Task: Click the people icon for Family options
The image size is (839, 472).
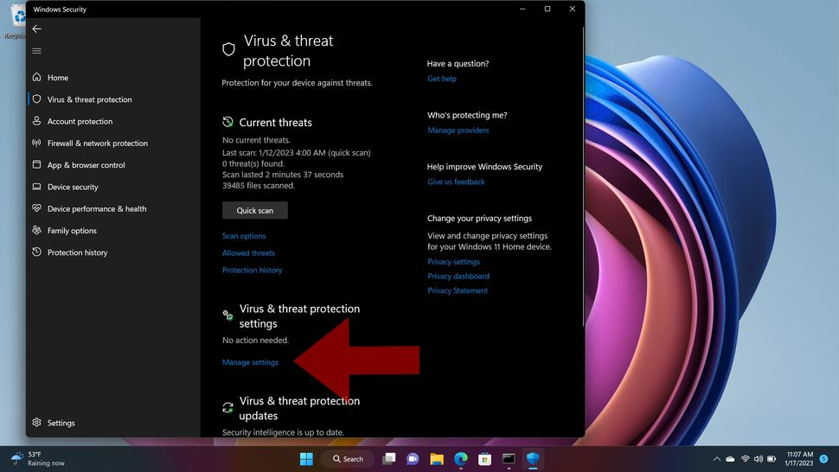Action: (36, 231)
